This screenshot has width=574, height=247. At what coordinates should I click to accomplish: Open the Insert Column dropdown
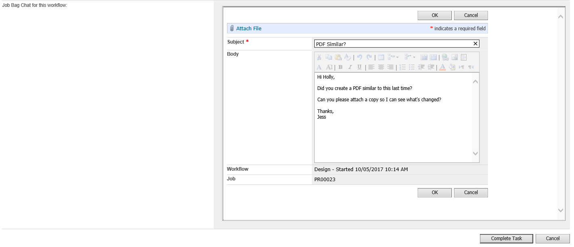pos(410,57)
